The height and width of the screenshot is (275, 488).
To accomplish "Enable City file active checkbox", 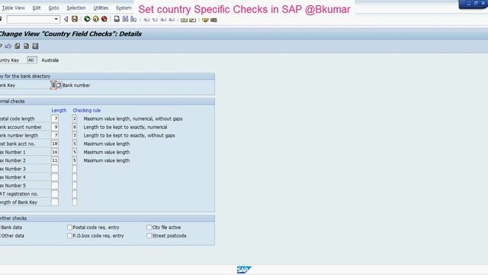I will coord(149,228).
